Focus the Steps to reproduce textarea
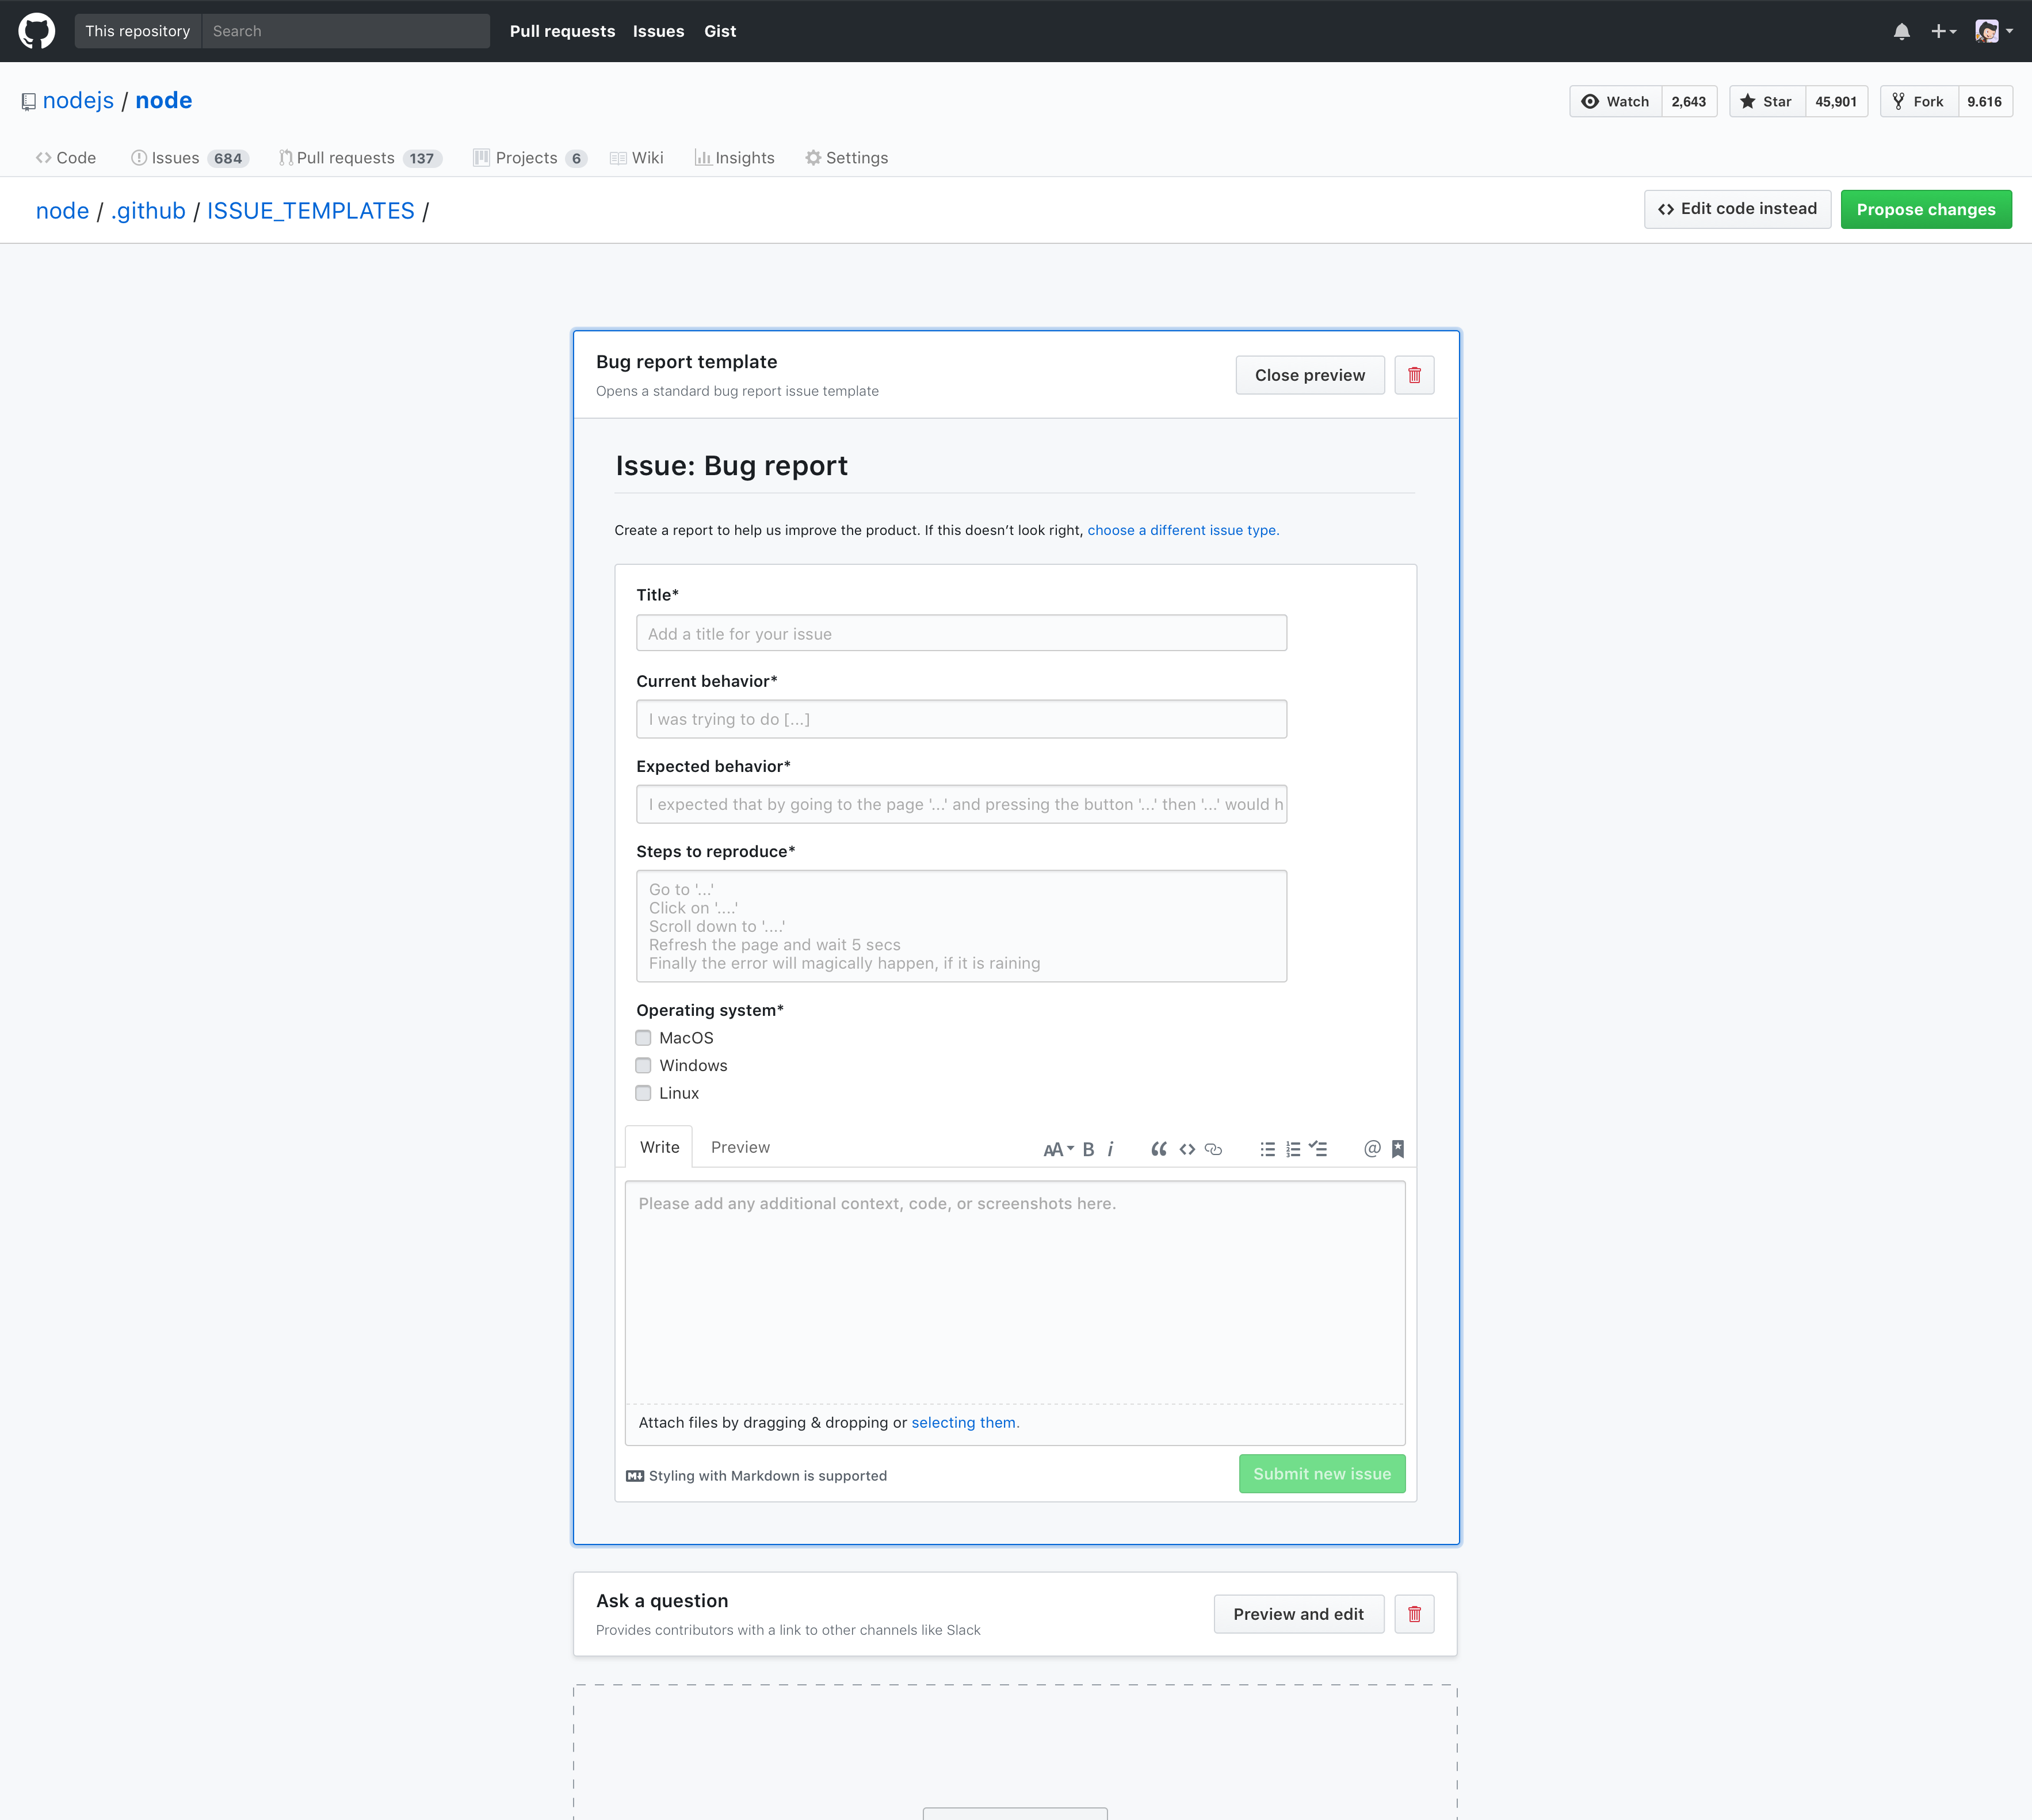The width and height of the screenshot is (2032, 1820). pos(961,926)
